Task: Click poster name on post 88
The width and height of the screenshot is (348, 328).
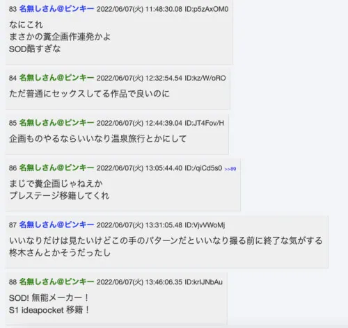Action: pyautogui.click(x=56, y=281)
